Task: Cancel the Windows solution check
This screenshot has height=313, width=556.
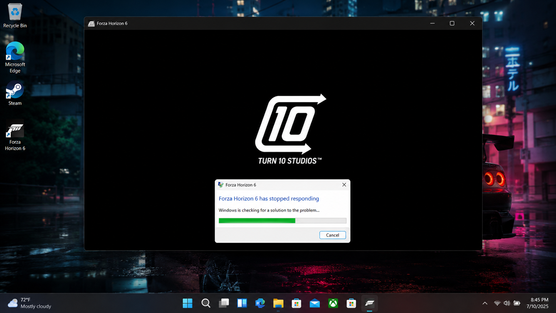Action: [332, 235]
